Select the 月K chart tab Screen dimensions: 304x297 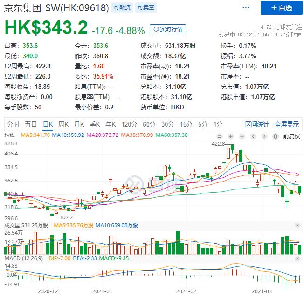[x=79, y=124]
